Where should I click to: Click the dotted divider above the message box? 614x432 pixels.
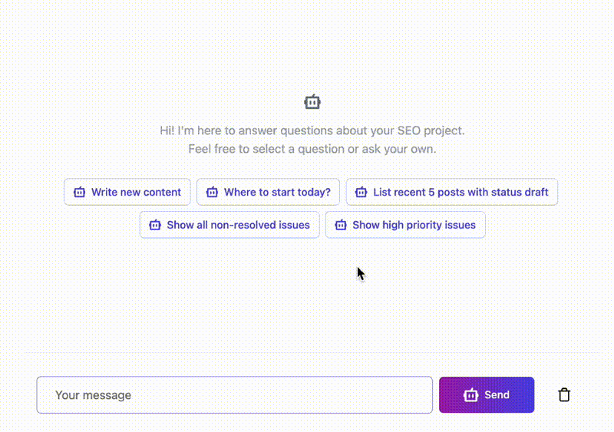tap(307, 353)
